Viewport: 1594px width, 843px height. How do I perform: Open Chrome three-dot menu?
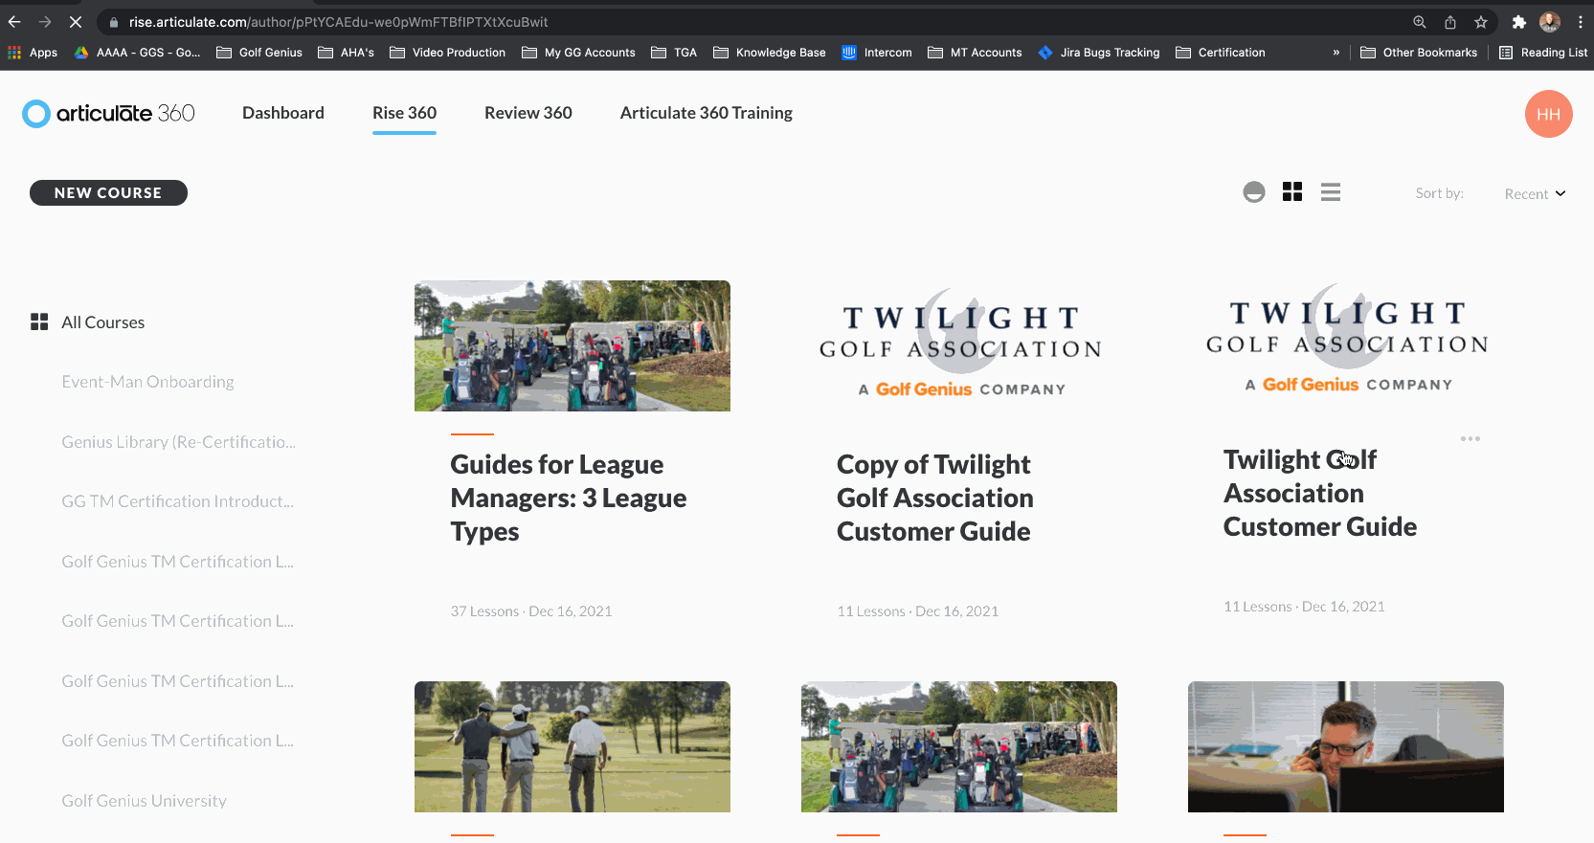(1581, 22)
